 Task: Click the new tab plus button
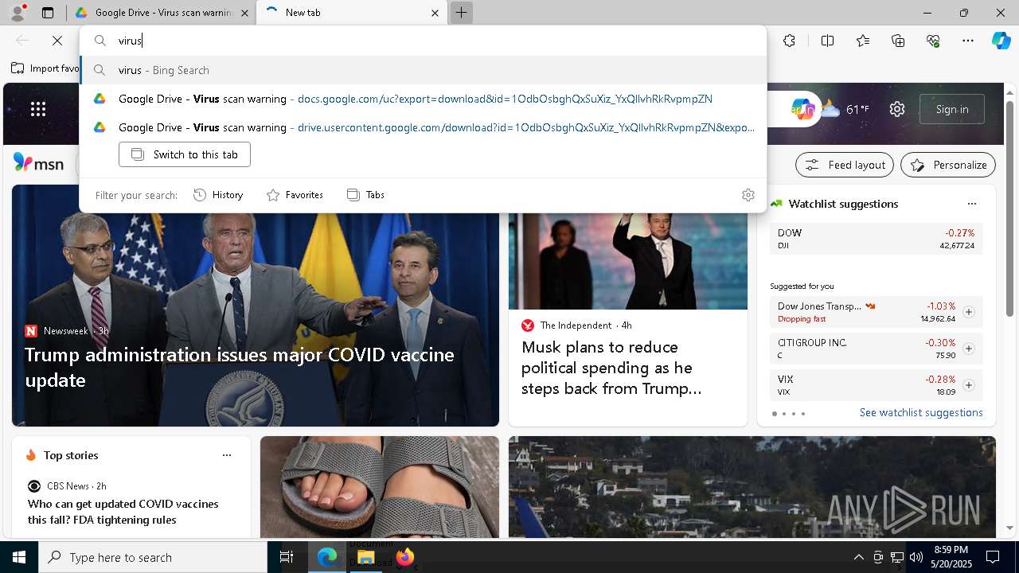[x=461, y=13]
